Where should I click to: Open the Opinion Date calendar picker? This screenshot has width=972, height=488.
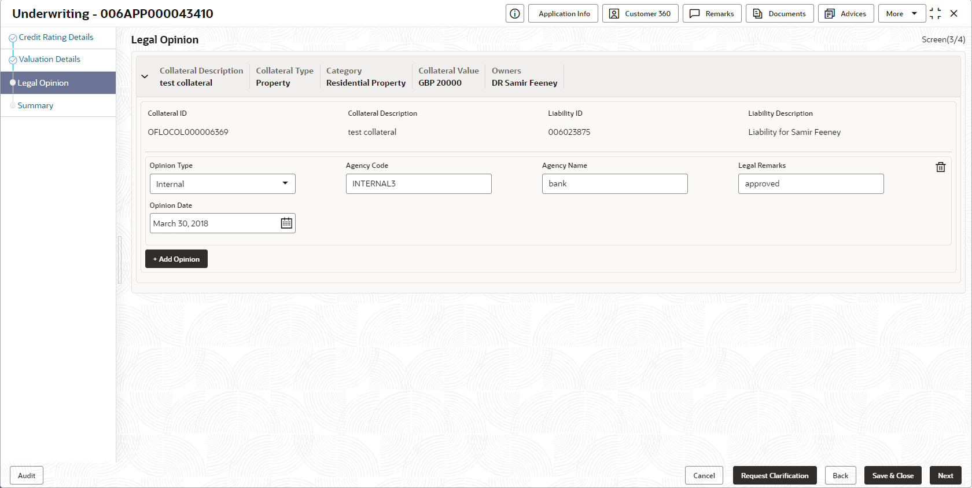(x=286, y=223)
